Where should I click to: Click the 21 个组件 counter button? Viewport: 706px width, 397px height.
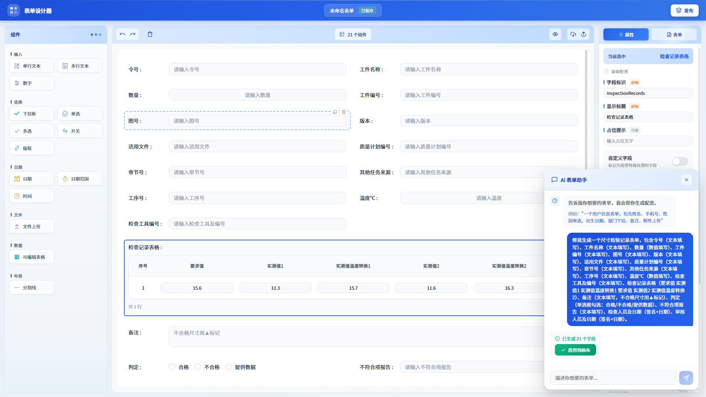pos(353,34)
